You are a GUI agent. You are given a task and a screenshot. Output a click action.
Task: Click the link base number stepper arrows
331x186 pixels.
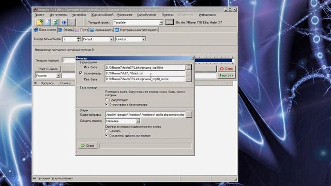[78, 39]
